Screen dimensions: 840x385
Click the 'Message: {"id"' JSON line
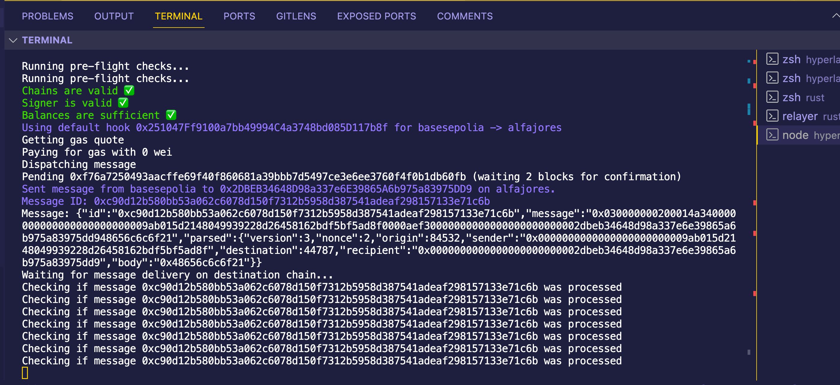coord(379,213)
